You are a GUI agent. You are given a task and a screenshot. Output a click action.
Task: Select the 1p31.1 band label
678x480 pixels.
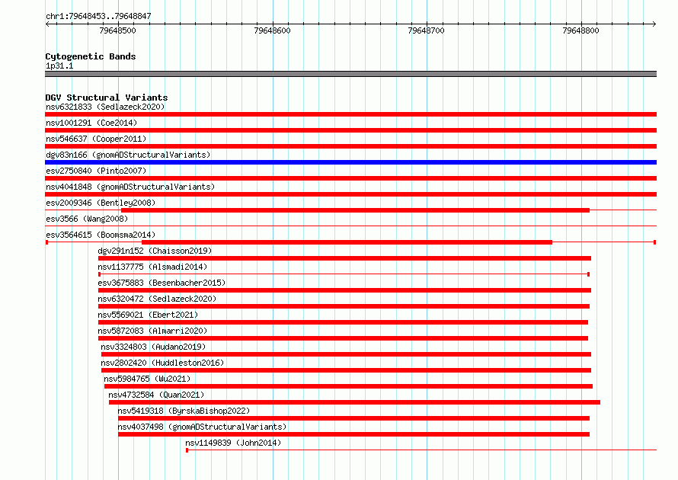click(x=59, y=66)
